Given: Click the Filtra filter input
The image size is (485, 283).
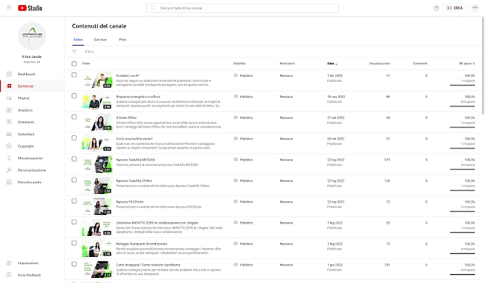Looking at the screenshot, I should (x=89, y=51).
